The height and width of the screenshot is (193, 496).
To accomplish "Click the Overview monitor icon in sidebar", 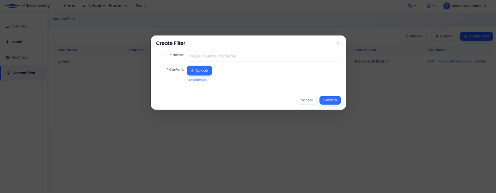I will [7, 26].
